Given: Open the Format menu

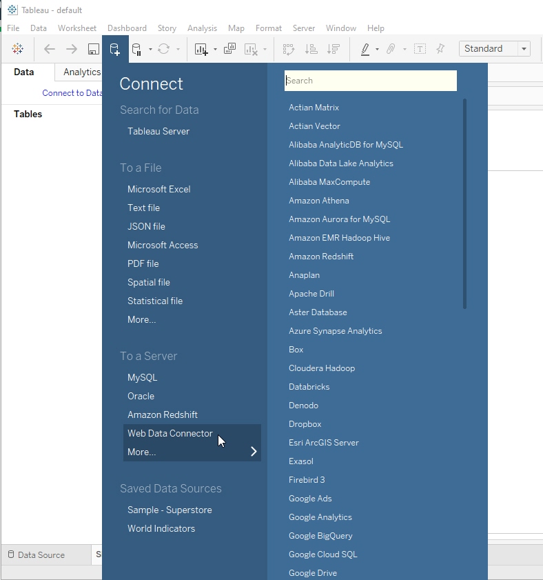Looking at the screenshot, I should coord(269,28).
